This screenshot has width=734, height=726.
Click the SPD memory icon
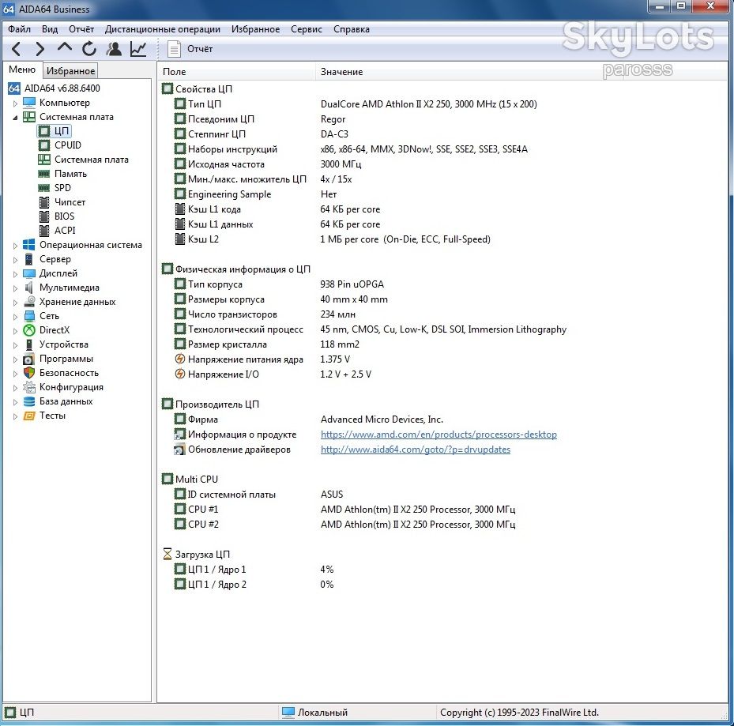(44, 188)
